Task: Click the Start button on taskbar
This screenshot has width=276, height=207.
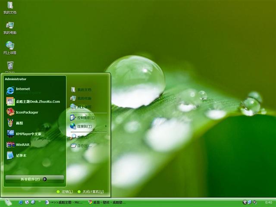Action: tap(8, 202)
